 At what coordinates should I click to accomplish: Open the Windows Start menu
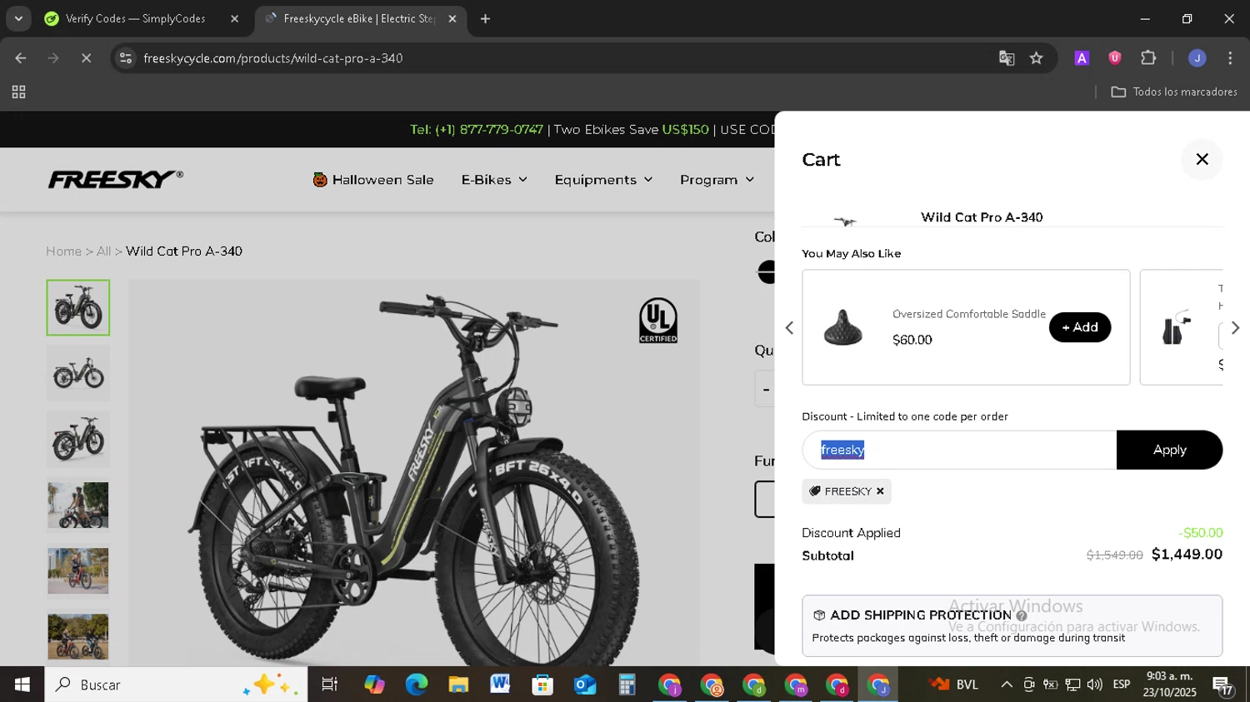click(x=22, y=685)
